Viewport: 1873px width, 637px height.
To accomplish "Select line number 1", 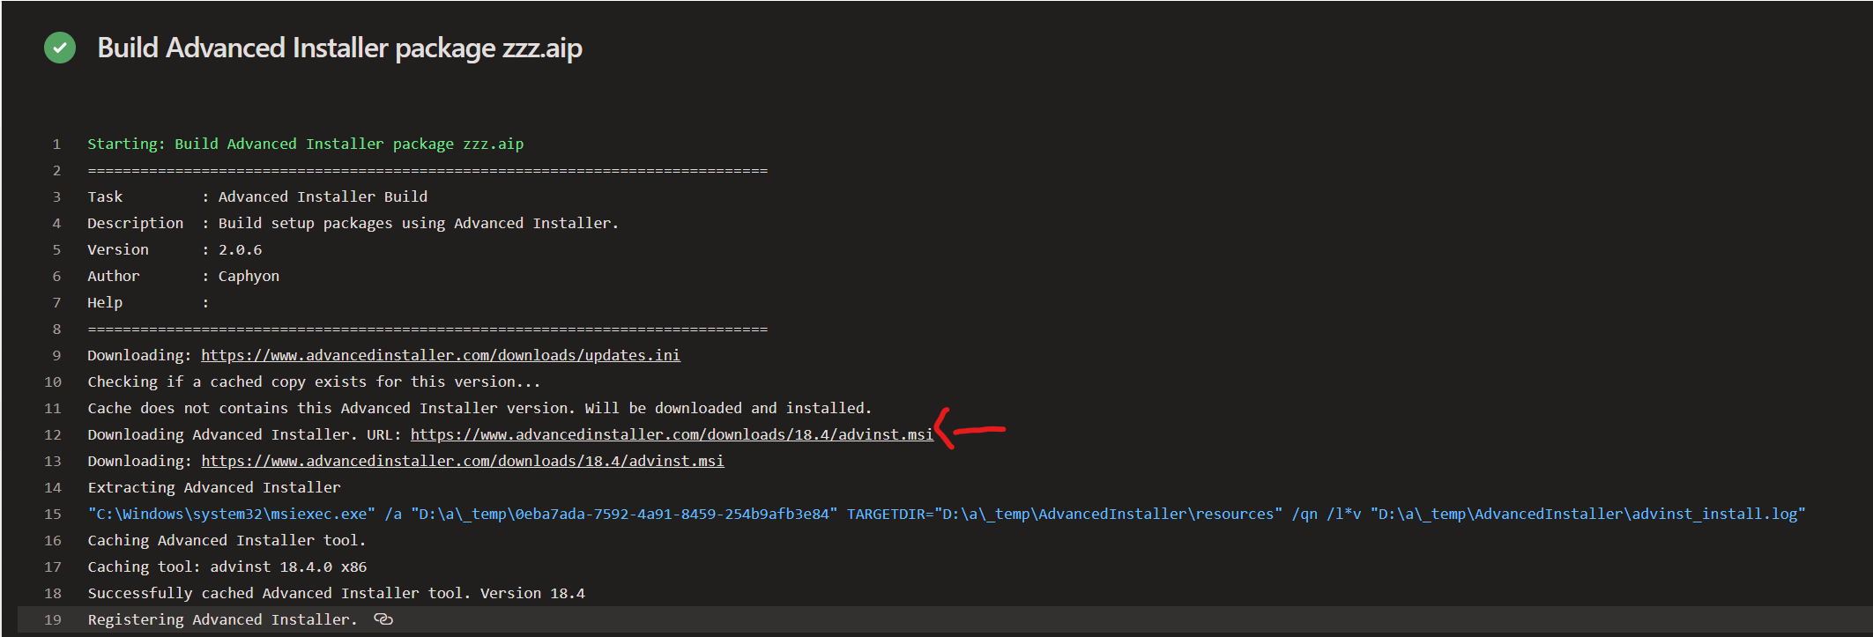I will (x=56, y=144).
